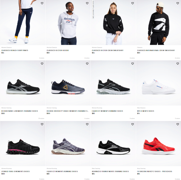The image size is (181, 180).
Task: Favorite the Zigwild Trail 6 shoes
Action: [42, 124]
